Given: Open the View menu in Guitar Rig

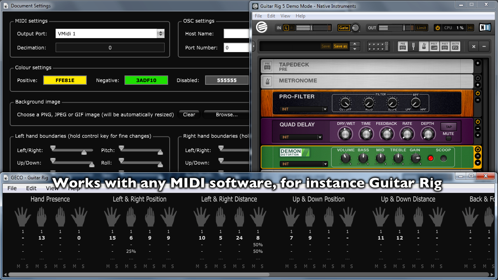Looking at the screenshot, I should (x=285, y=16).
